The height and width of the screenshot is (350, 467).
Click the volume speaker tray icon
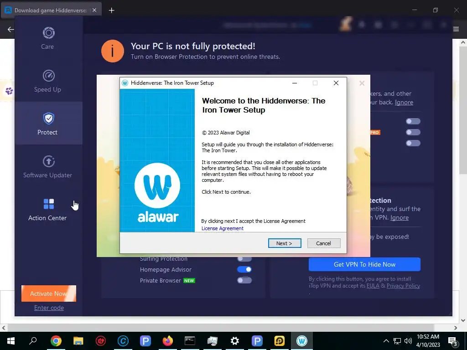click(x=408, y=341)
